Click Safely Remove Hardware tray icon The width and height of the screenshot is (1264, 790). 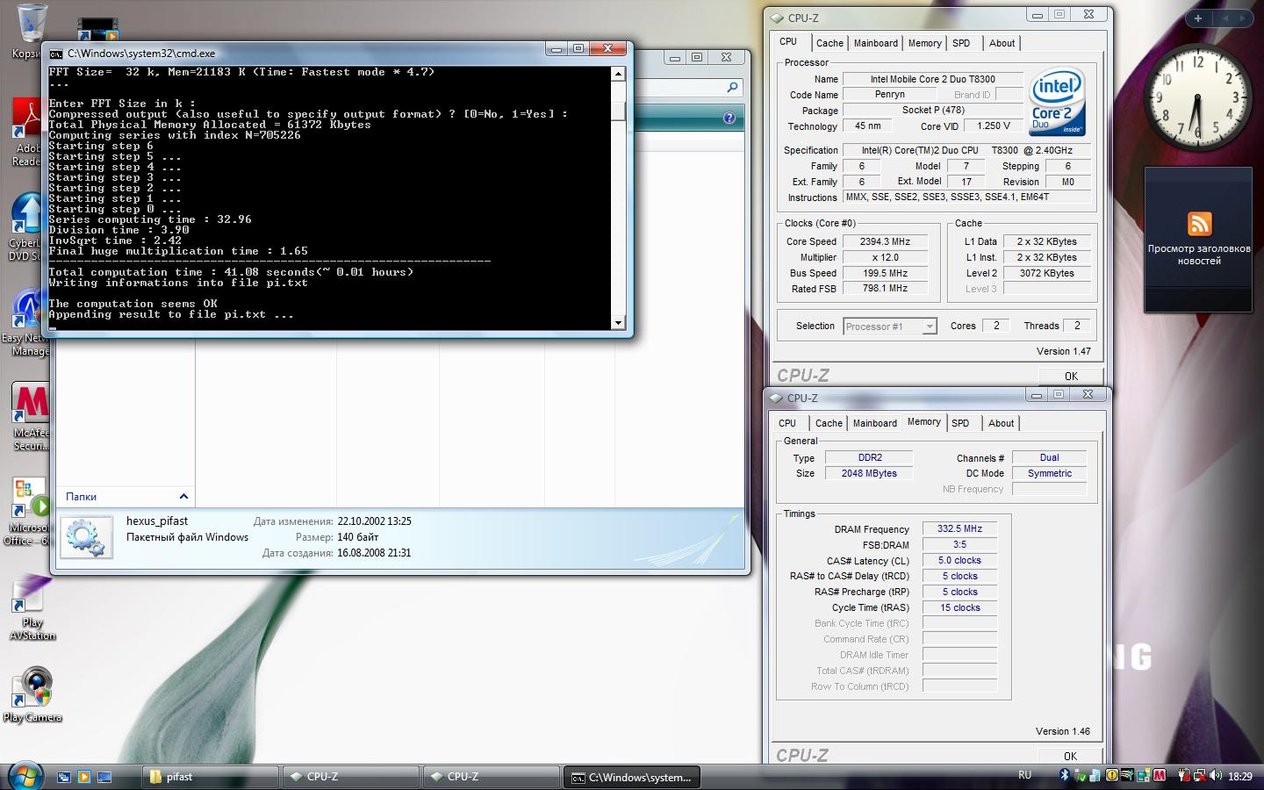1081,776
